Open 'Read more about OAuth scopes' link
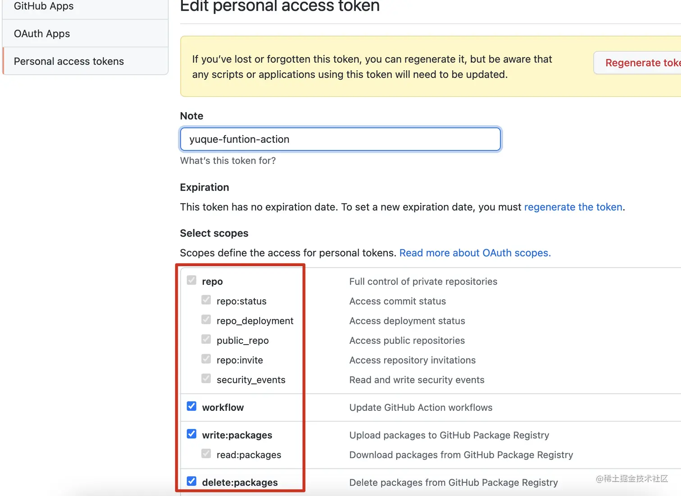The width and height of the screenshot is (681, 496). pyautogui.click(x=475, y=253)
